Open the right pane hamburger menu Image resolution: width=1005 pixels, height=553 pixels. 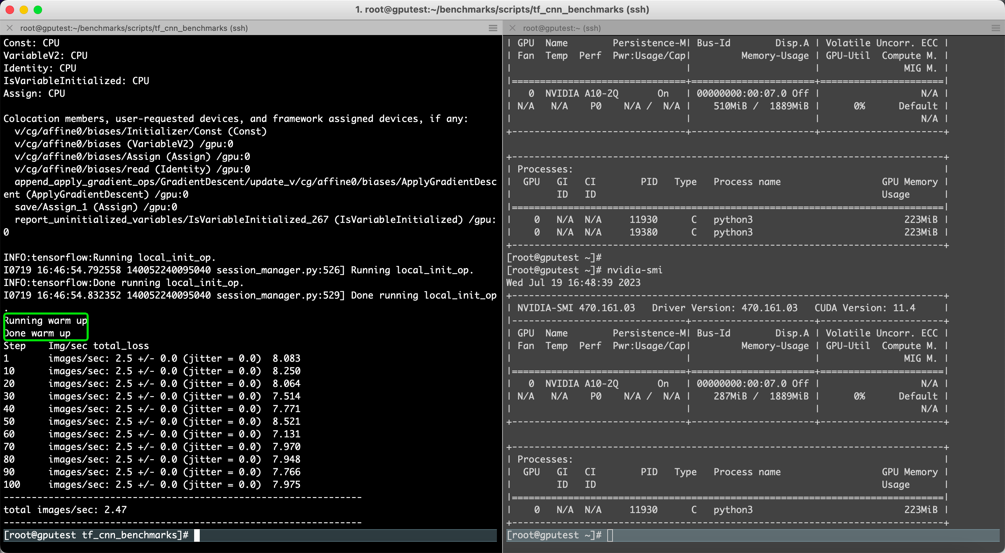point(994,28)
